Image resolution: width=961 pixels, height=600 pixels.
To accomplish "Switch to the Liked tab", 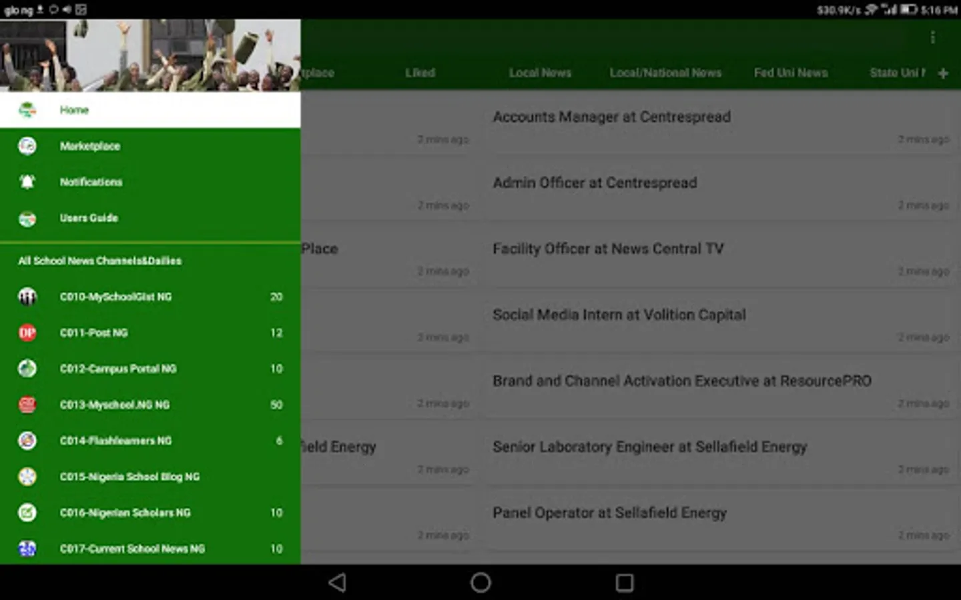I will point(420,73).
